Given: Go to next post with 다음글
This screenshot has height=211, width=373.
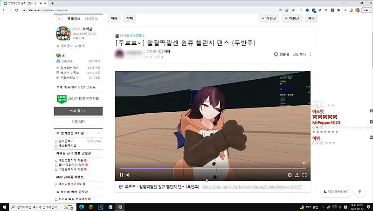Looking at the screenshot, I should 292,18.
